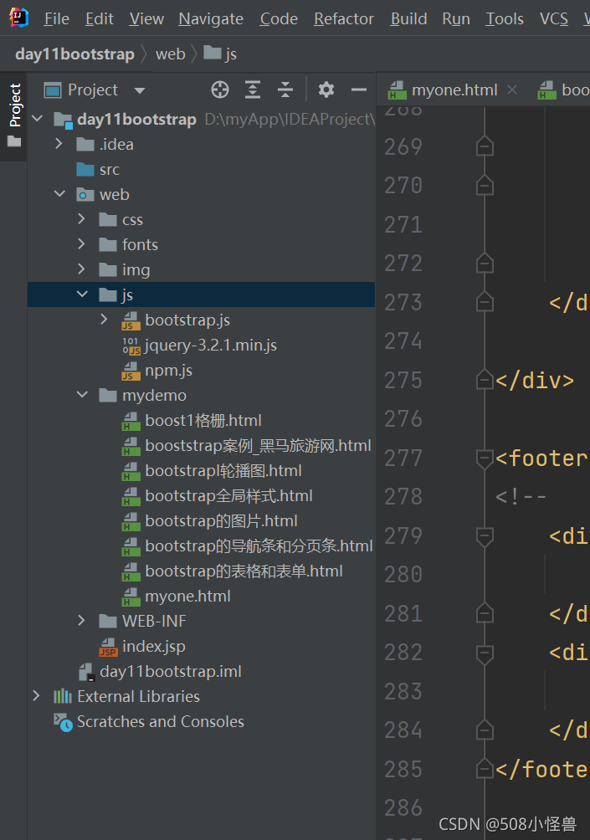Image resolution: width=590 pixels, height=840 pixels.
Task: Select bootstrapl轮播图.html file
Action: (x=223, y=470)
